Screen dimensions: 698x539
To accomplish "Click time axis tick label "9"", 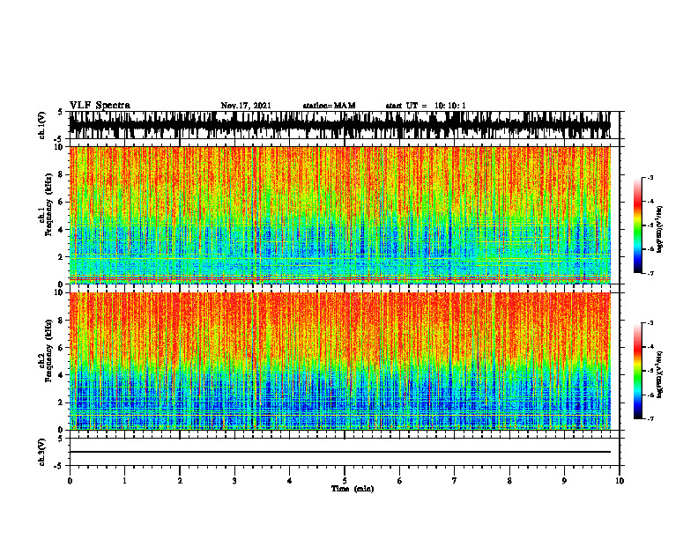I will coord(564,481).
